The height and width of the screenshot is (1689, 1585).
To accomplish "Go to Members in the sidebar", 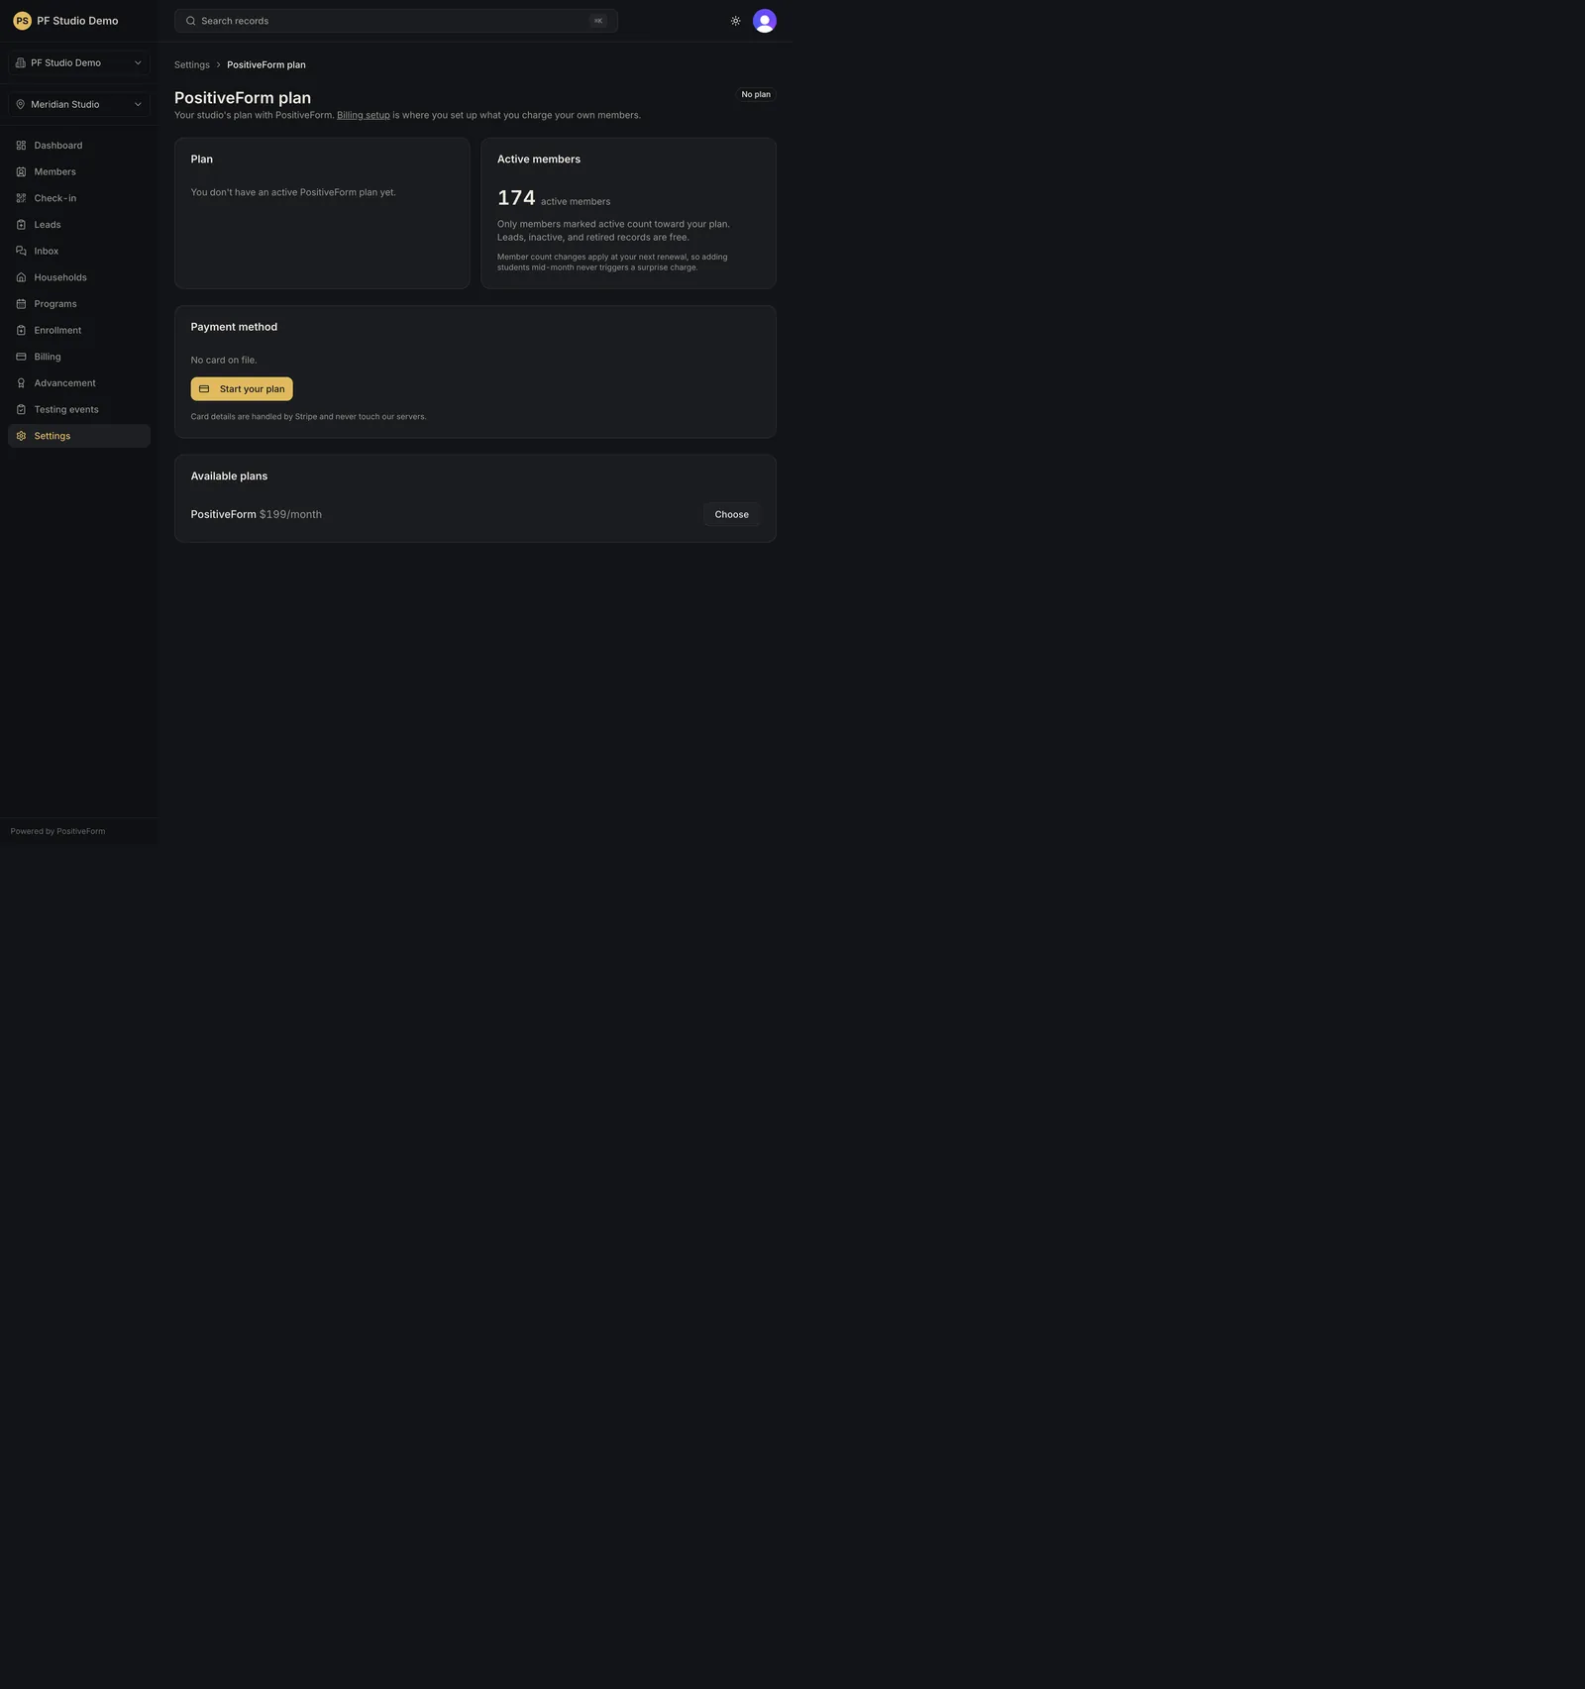I will (x=79, y=172).
